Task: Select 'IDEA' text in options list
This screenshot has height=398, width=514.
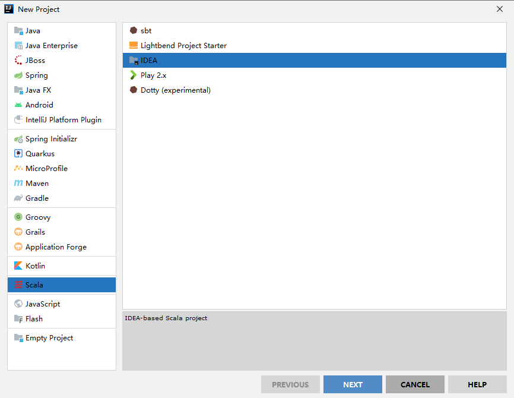Action: pyautogui.click(x=149, y=61)
